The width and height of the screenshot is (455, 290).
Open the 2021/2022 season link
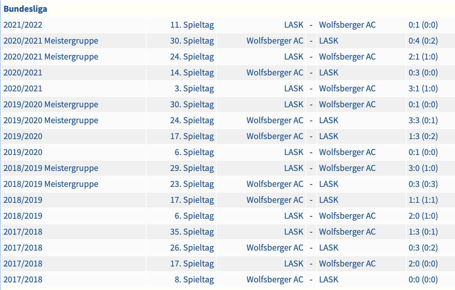[23, 25]
